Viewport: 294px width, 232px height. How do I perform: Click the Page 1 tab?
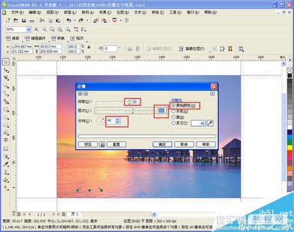75,214
